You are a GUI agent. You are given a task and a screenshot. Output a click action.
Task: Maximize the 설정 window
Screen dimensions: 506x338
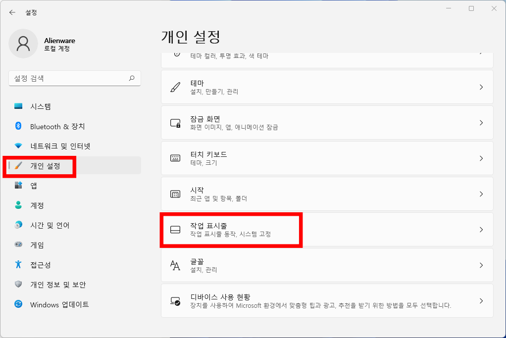pyautogui.click(x=471, y=8)
